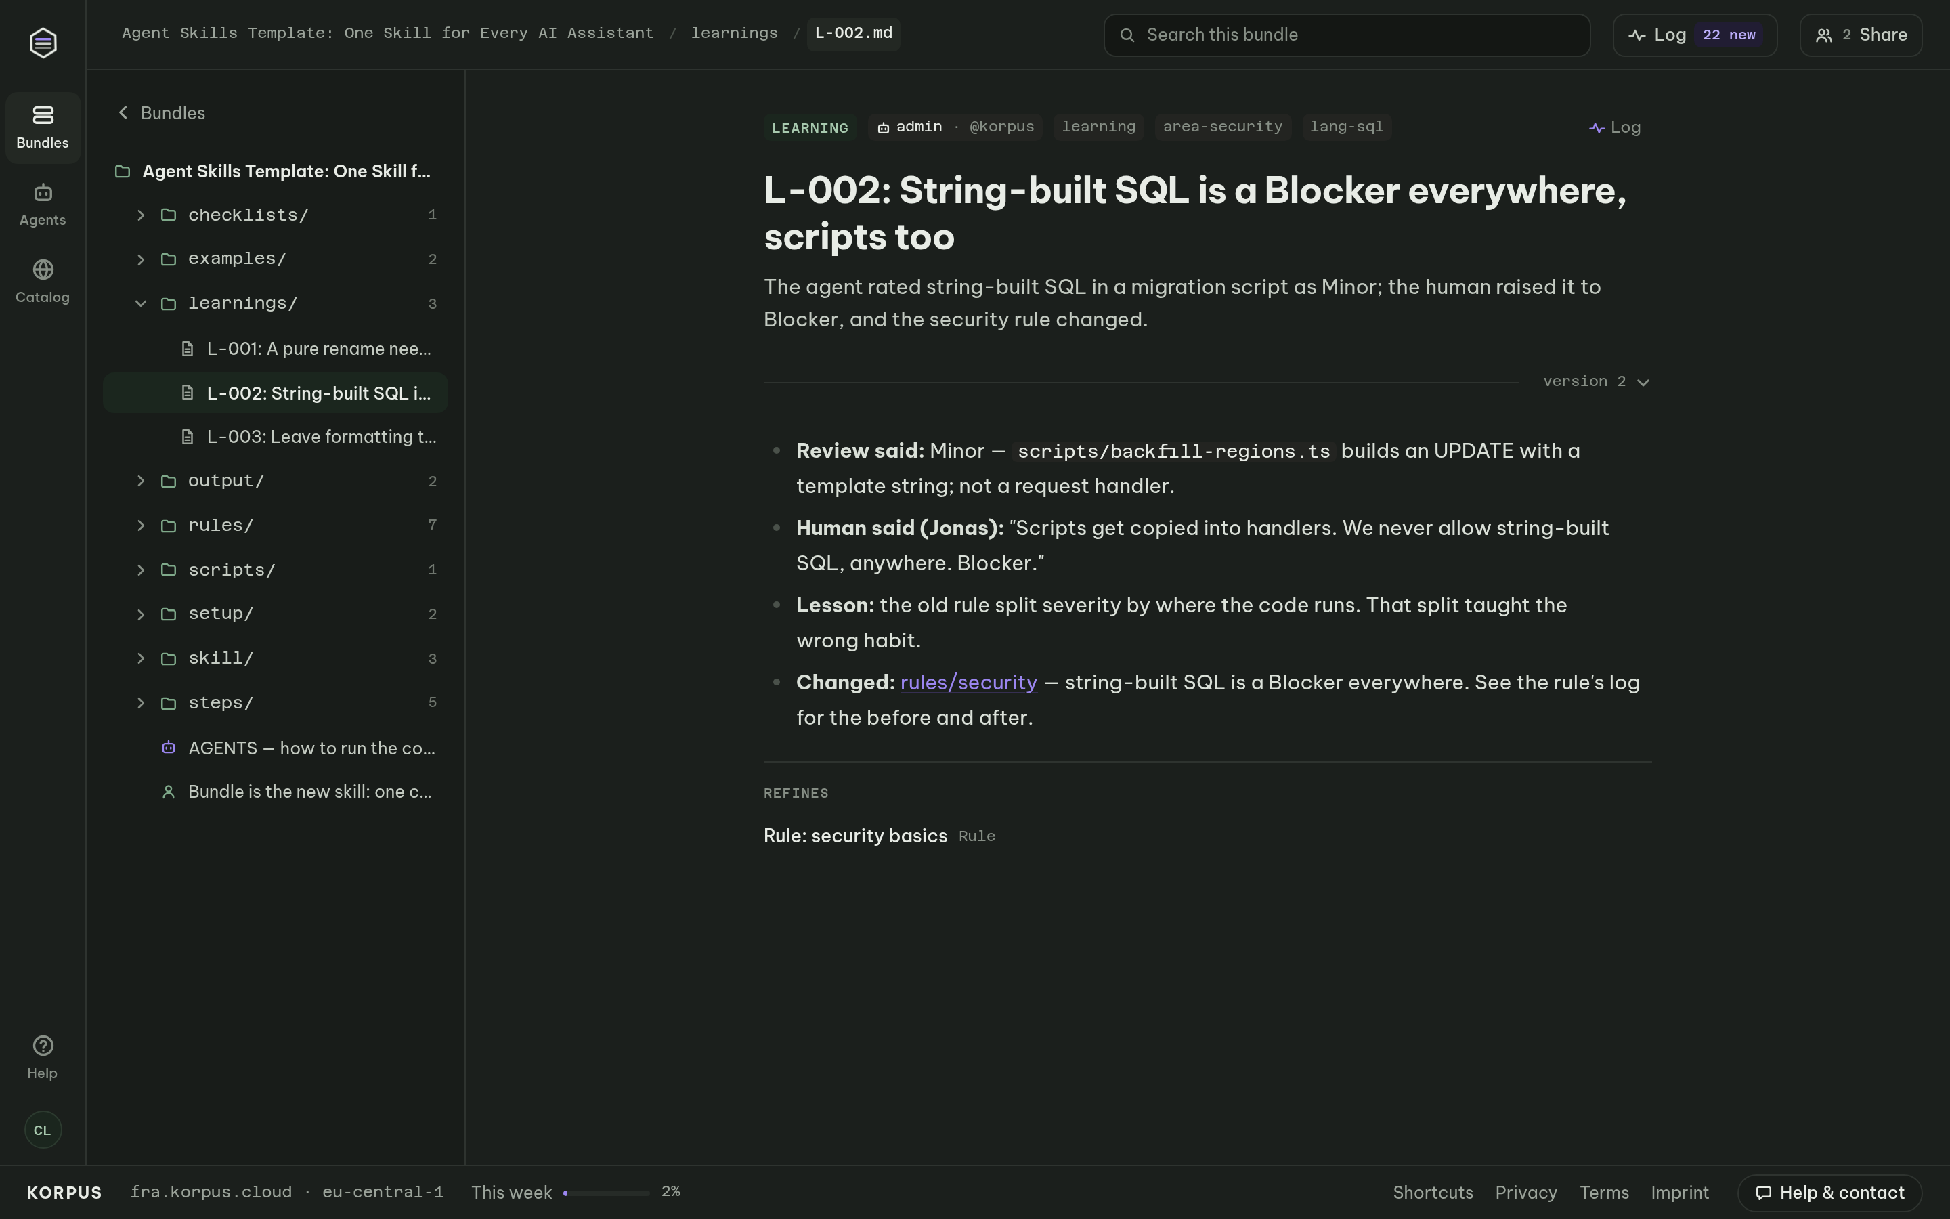This screenshot has width=1950, height=1219.
Task: Click the area-security tag
Action: coord(1222,127)
